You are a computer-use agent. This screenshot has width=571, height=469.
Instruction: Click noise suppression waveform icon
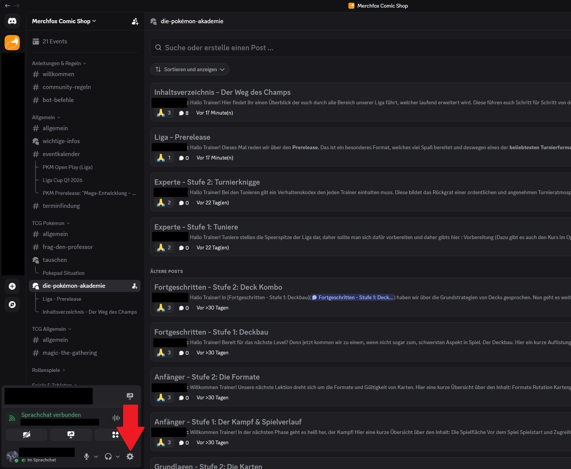116,418
